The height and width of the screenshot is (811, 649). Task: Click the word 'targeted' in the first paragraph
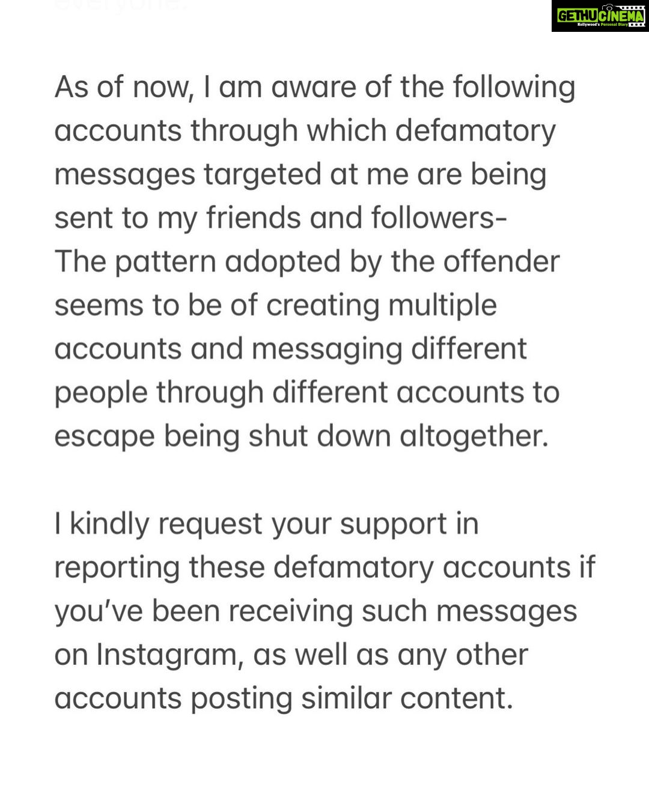tap(263, 174)
